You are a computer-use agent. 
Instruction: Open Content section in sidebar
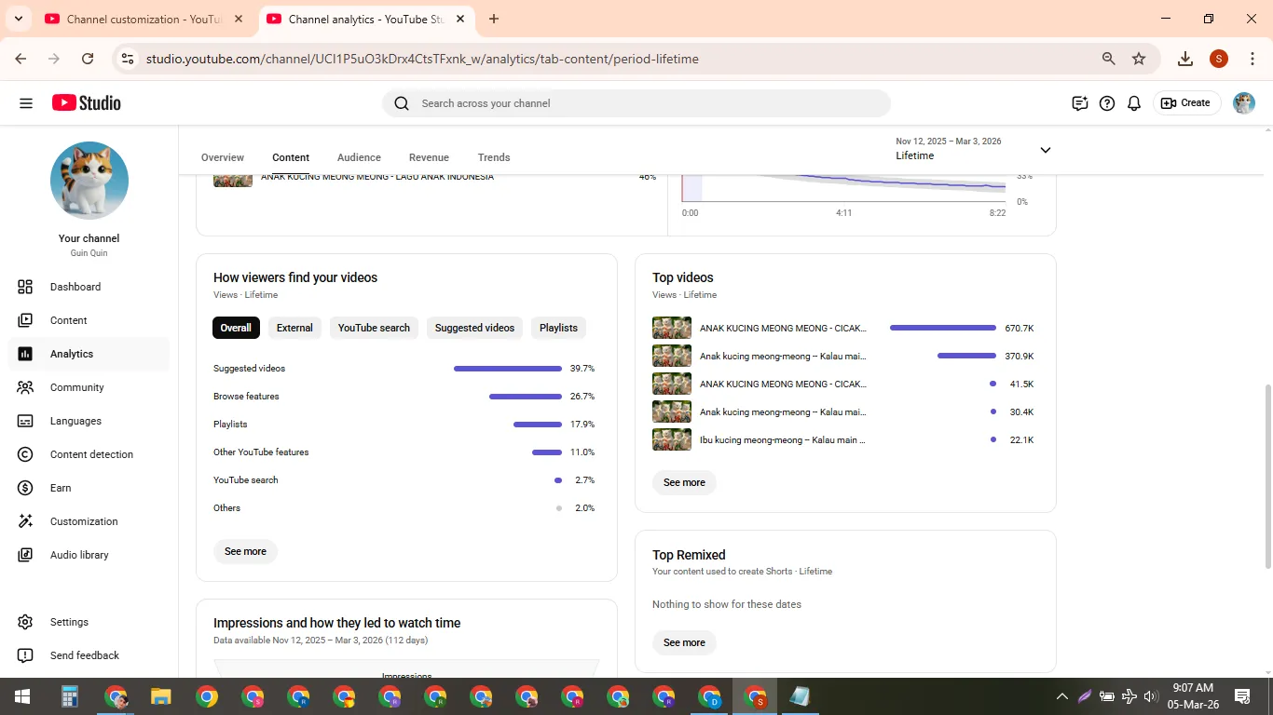pyautogui.click(x=89, y=320)
